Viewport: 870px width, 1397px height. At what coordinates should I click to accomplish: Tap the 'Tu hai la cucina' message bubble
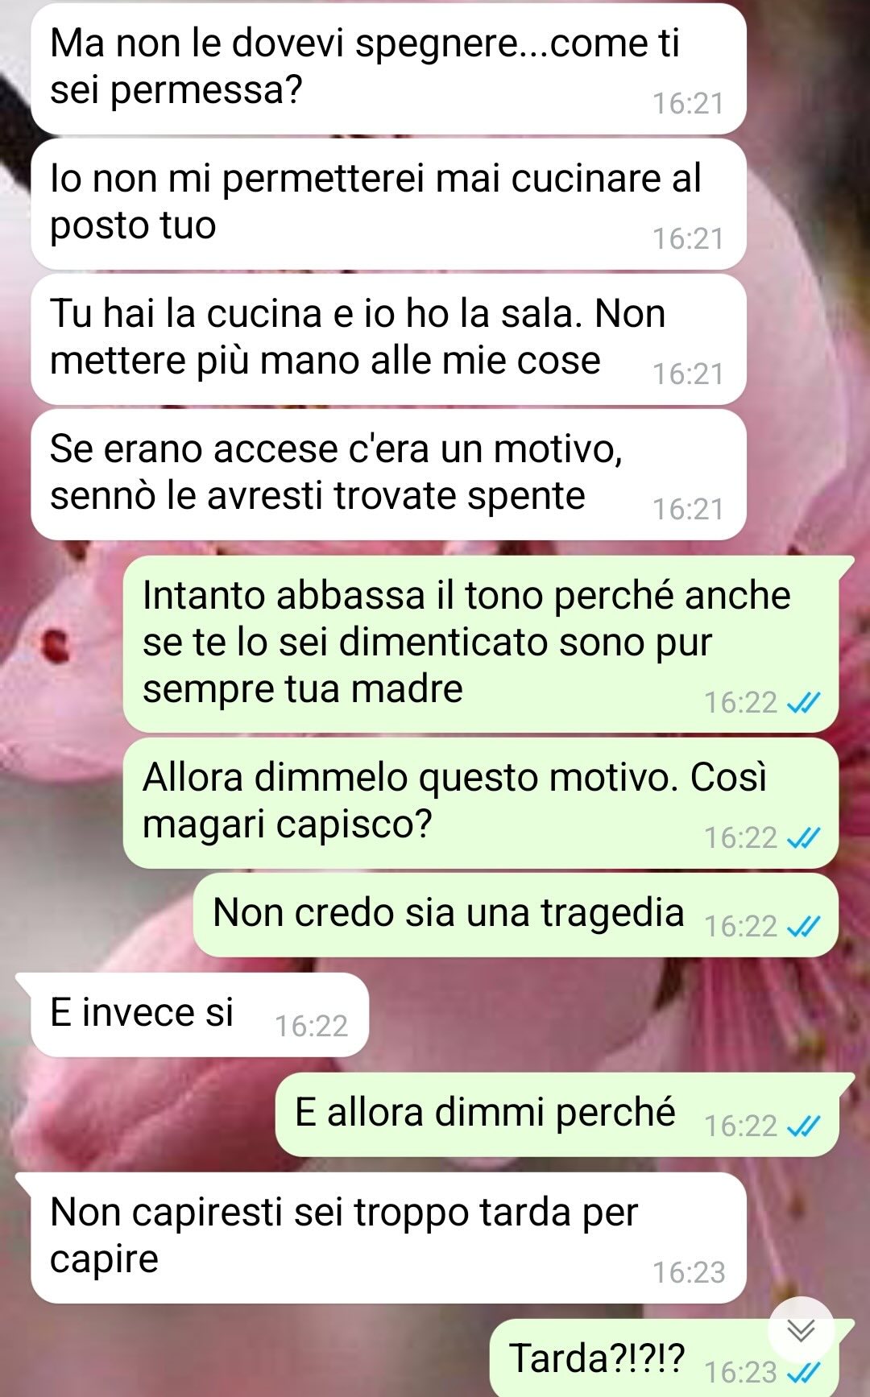point(388,340)
